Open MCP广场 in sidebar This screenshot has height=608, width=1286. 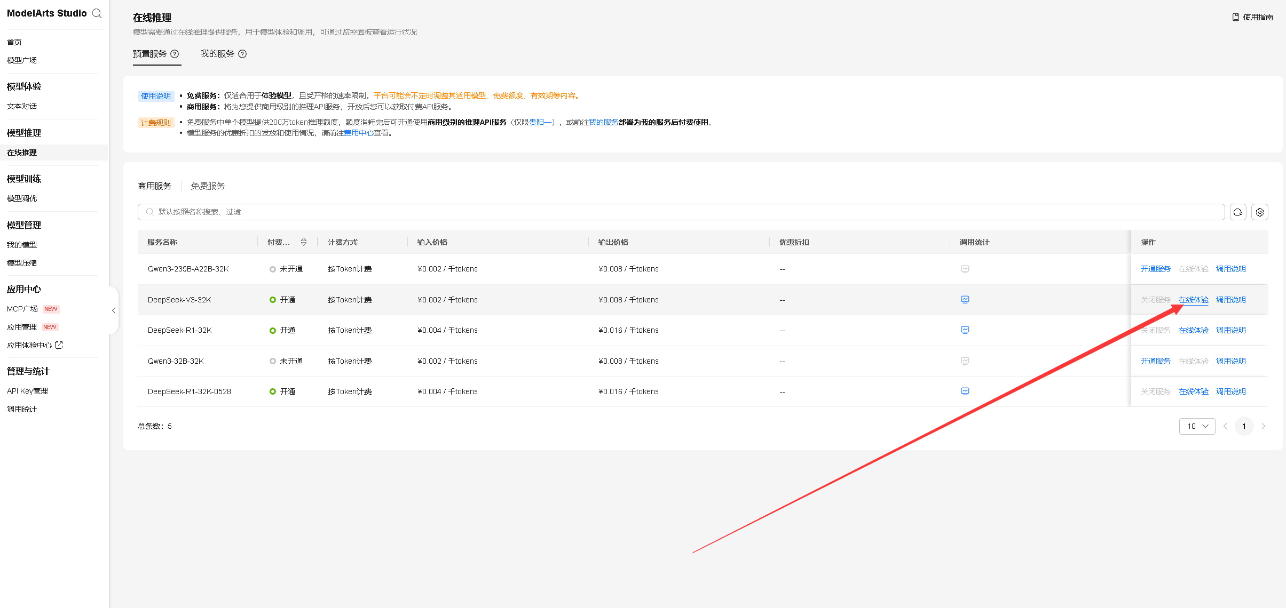click(x=22, y=309)
